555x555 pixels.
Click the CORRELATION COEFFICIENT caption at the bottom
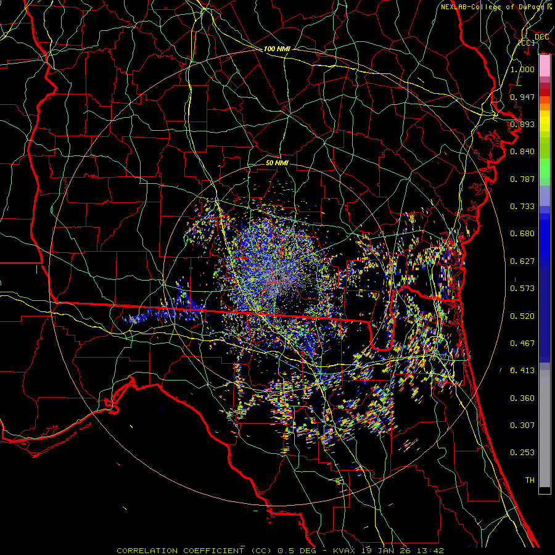280,551
